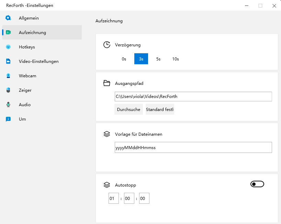The image size is (281, 224).
Task: Show the Um about page
Action: (x=42, y=119)
